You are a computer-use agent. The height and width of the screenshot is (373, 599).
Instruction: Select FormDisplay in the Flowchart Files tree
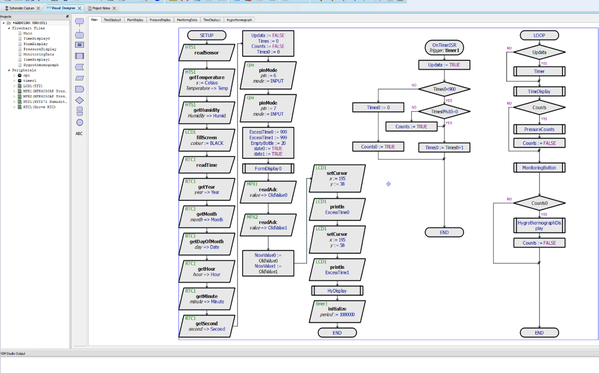(x=36, y=44)
